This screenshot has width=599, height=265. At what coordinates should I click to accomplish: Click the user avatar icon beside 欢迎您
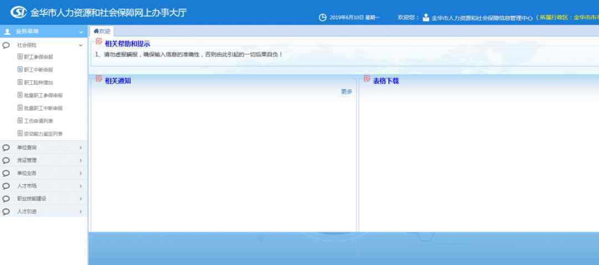coord(426,18)
